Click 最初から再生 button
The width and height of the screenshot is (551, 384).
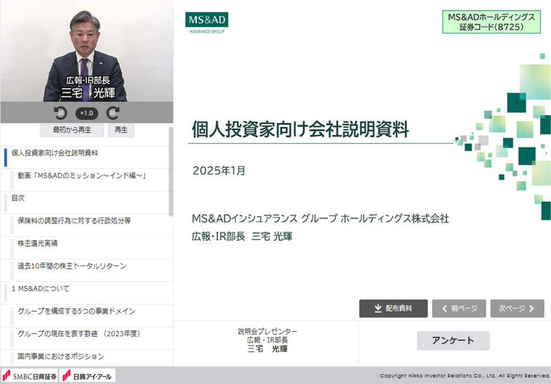[x=72, y=130]
